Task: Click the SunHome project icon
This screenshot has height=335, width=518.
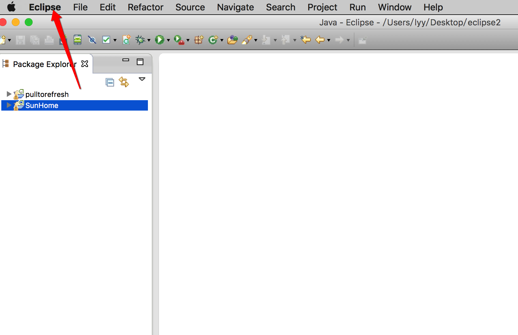Action: click(x=19, y=105)
